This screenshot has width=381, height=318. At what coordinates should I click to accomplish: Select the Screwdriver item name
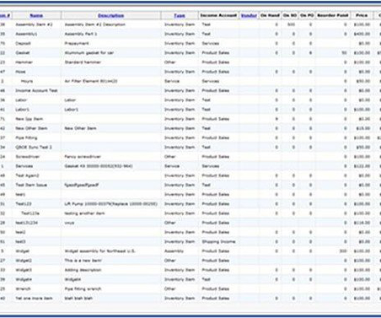(28, 157)
